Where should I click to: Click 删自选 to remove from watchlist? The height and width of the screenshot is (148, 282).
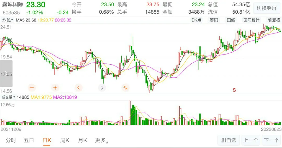(228, 140)
